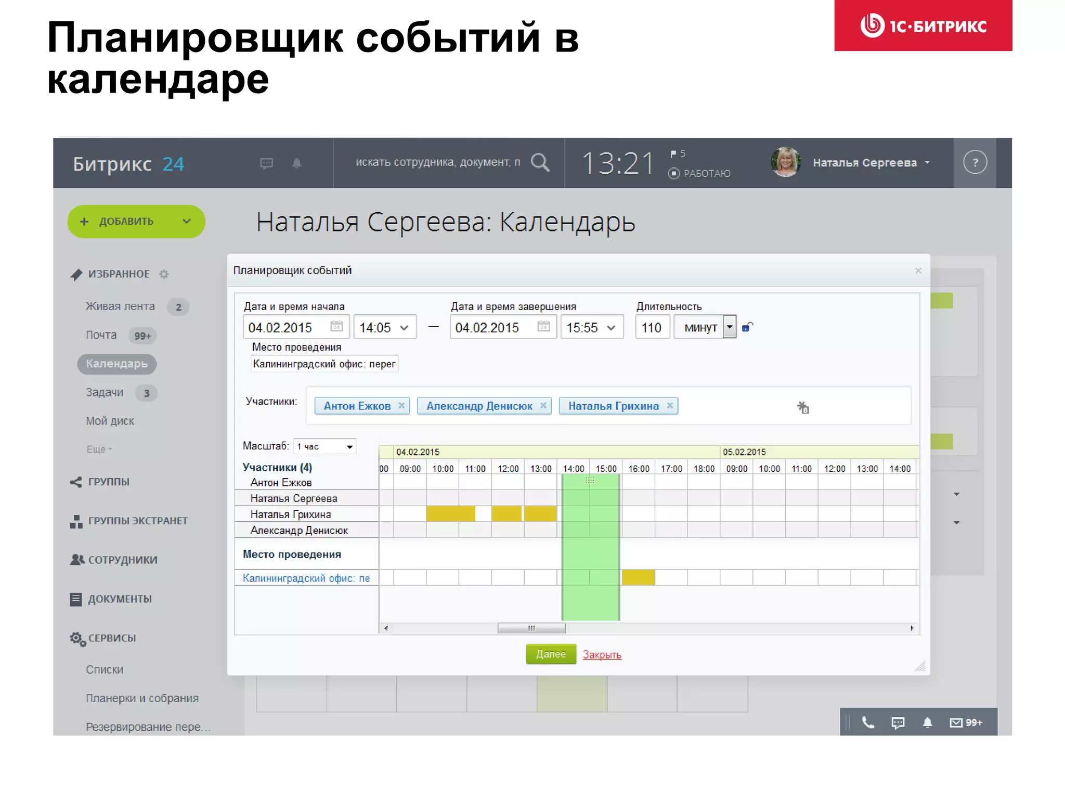Click the employee search input field
The image size is (1065, 799).
click(x=437, y=162)
